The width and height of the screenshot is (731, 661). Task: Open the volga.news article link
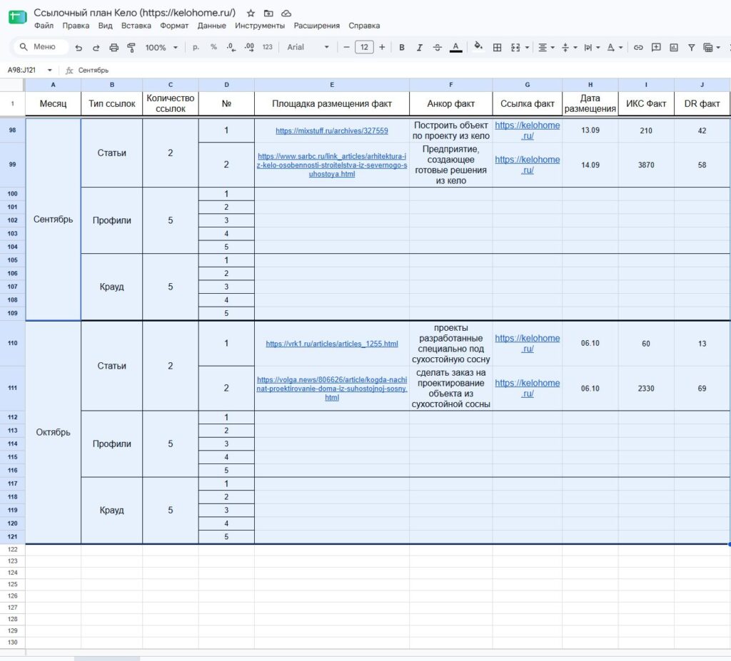(331, 389)
